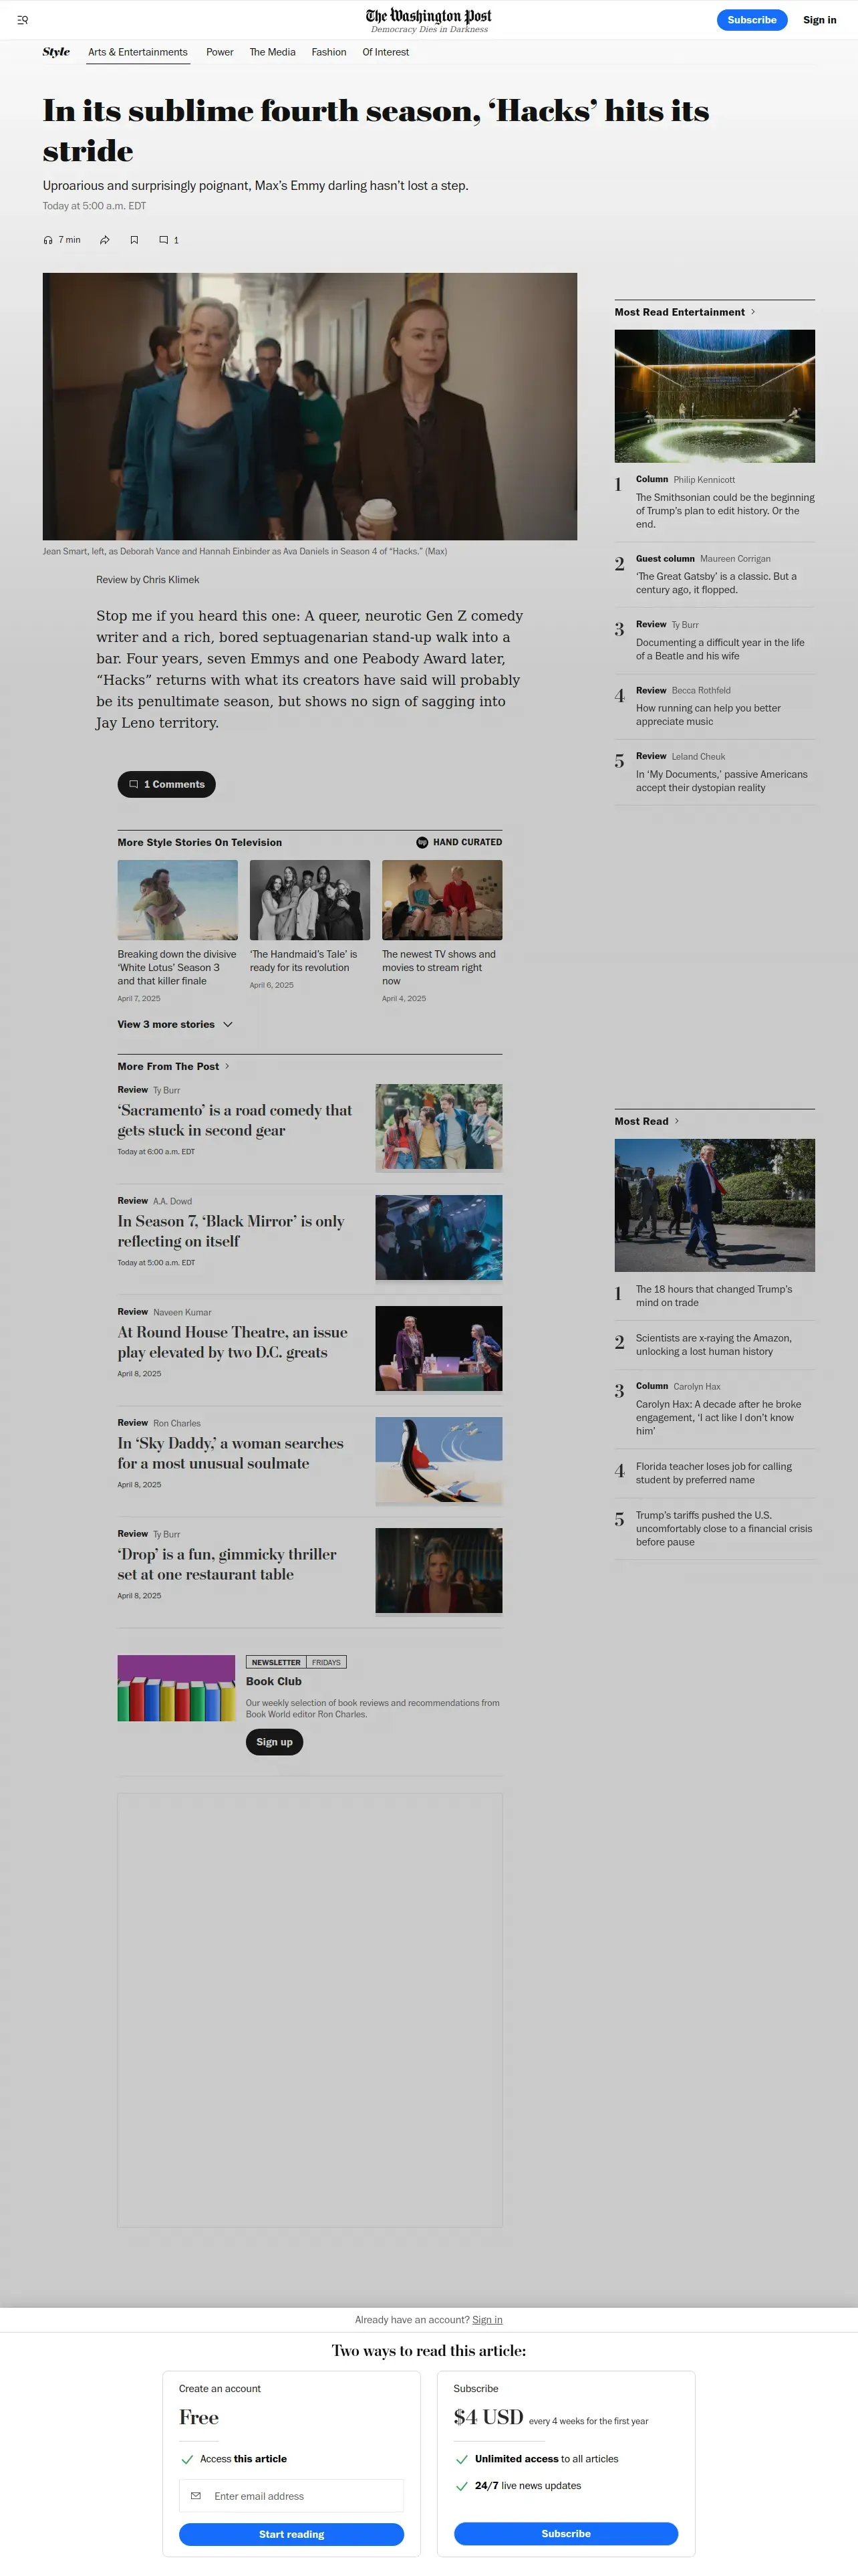Click the Sky Daddy review thumbnail
Screen dimensions: 858x2576
(438, 1459)
